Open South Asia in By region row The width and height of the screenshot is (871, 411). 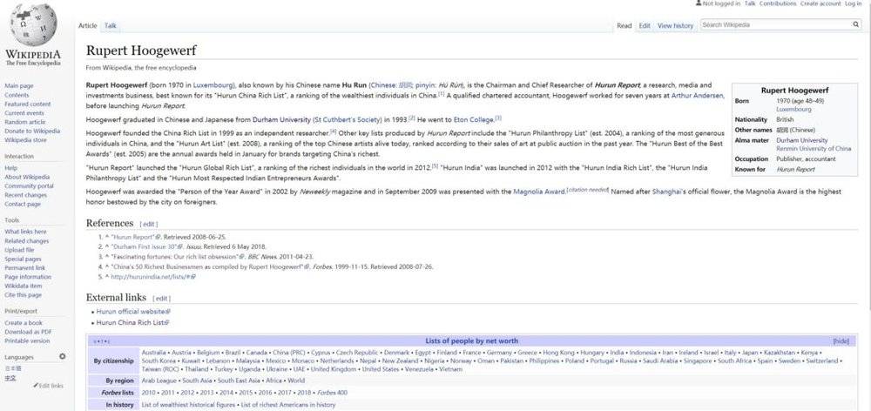197,381
